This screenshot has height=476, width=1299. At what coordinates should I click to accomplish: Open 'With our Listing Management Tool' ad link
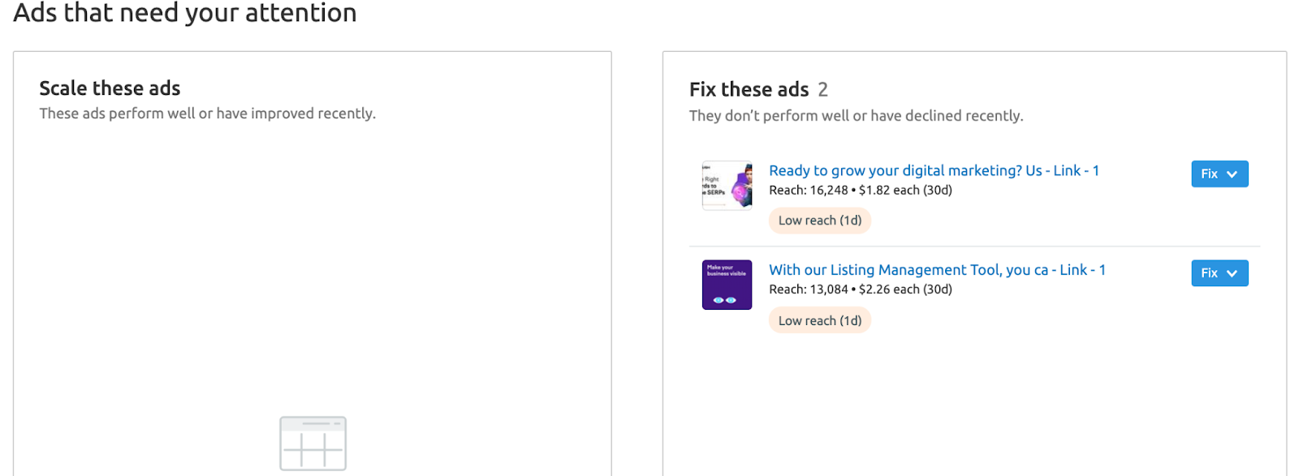tap(937, 270)
